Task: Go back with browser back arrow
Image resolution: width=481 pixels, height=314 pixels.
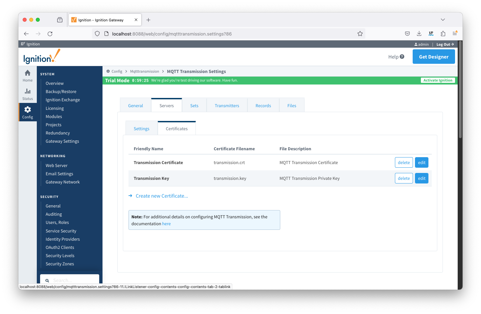Action: (26, 34)
